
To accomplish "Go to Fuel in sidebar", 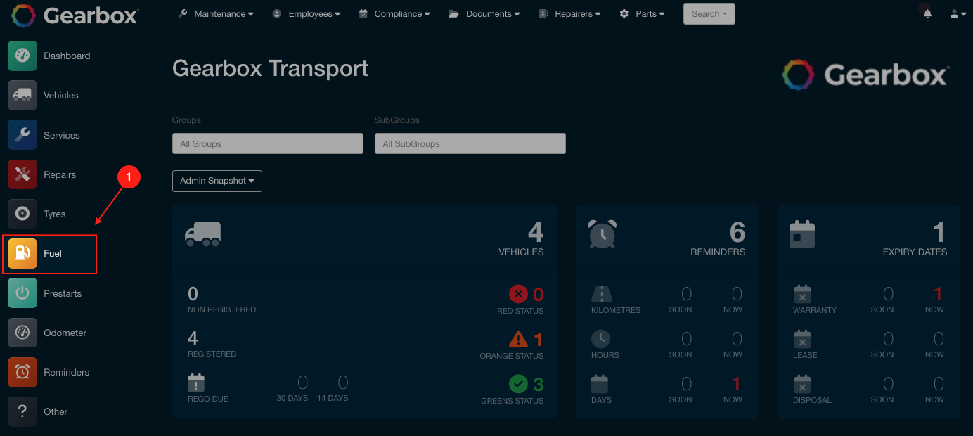I will tap(53, 253).
